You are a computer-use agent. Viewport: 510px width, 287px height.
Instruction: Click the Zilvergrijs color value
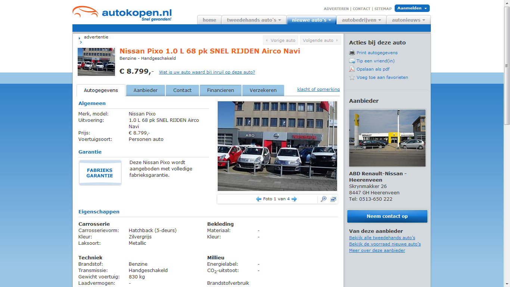(x=140, y=237)
